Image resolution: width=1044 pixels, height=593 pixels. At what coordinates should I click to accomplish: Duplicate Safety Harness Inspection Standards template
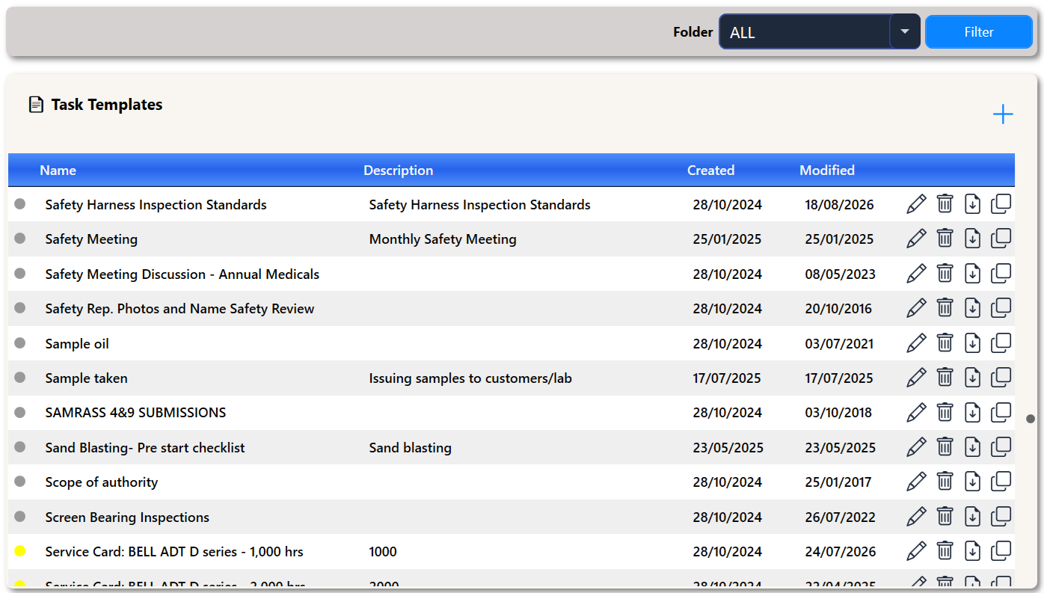point(1001,204)
